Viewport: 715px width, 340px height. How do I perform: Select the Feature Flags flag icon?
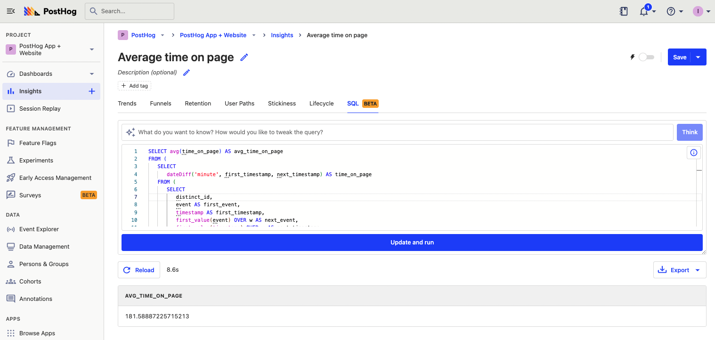[10, 143]
